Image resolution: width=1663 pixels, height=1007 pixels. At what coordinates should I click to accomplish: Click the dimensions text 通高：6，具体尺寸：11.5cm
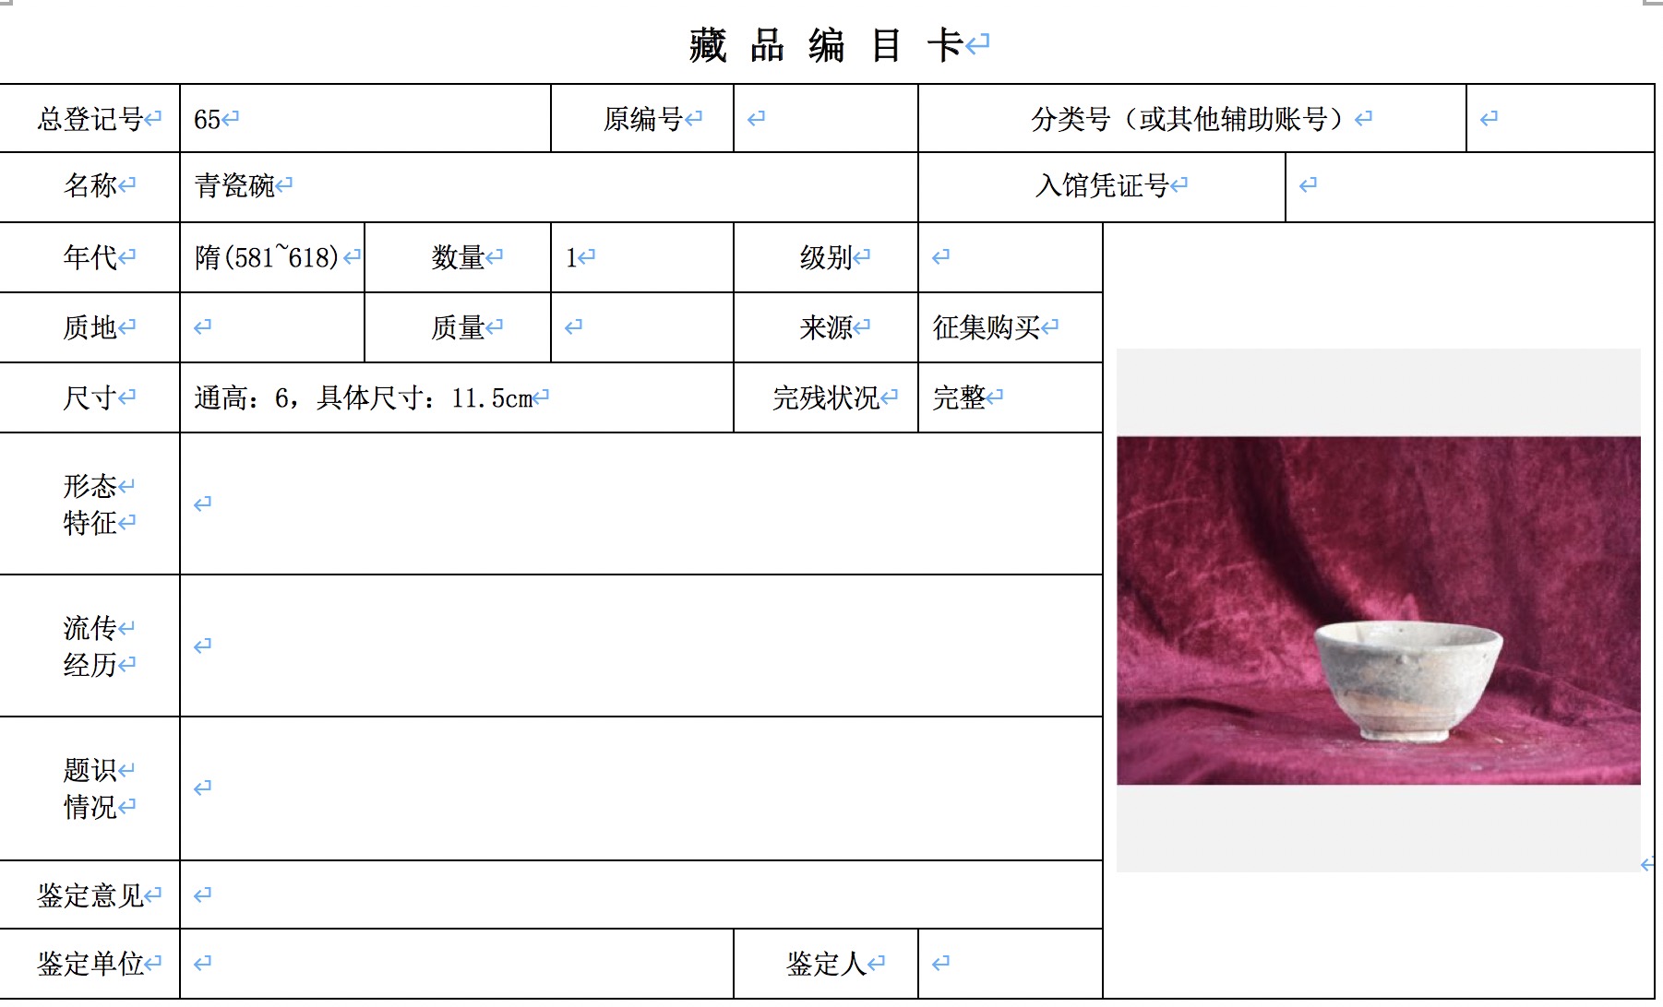click(364, 398)
